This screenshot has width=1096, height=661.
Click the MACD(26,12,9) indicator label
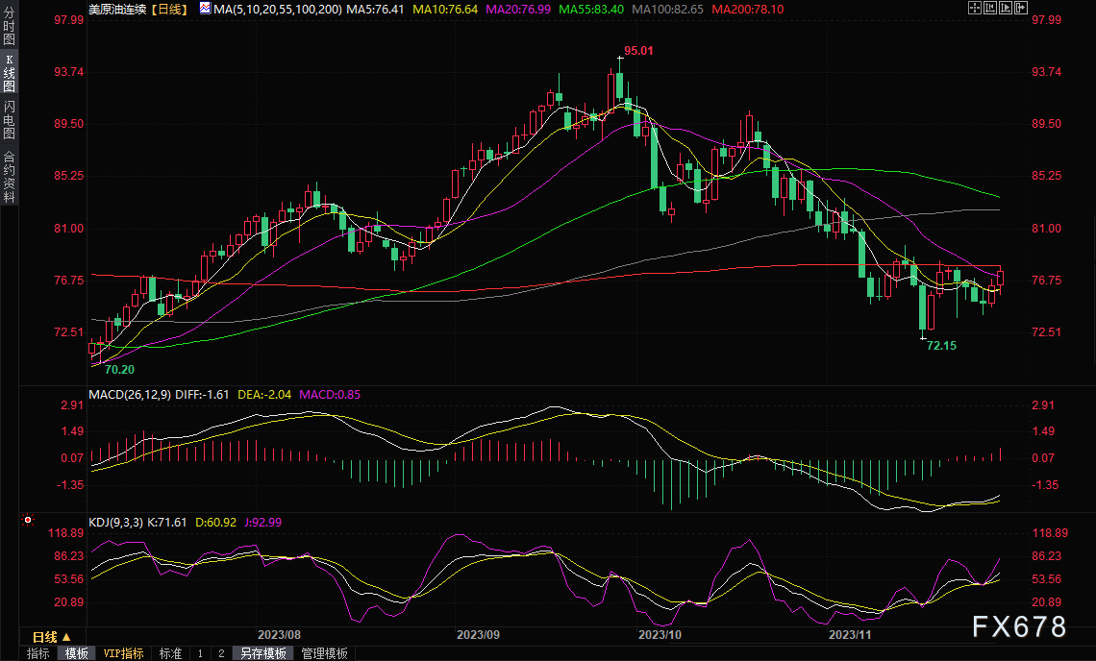(x=130, y=394)
